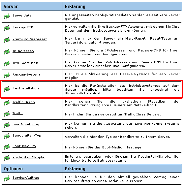Click the Optionen section header
Viewport: 184px width, 187px height.
coord(13,169)
